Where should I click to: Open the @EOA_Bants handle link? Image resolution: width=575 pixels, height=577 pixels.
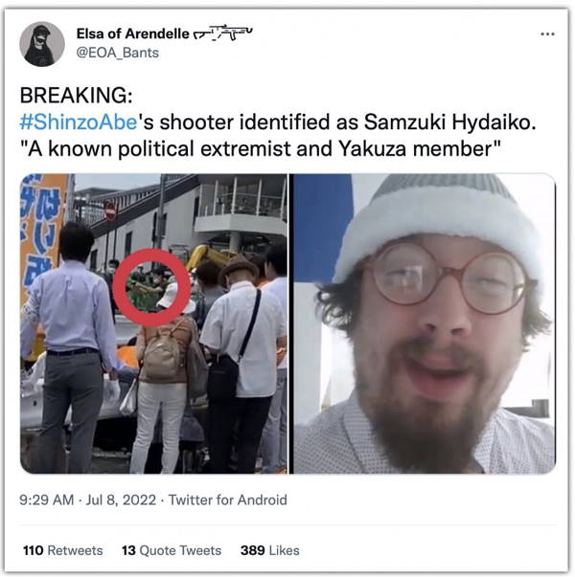(117, 53)
